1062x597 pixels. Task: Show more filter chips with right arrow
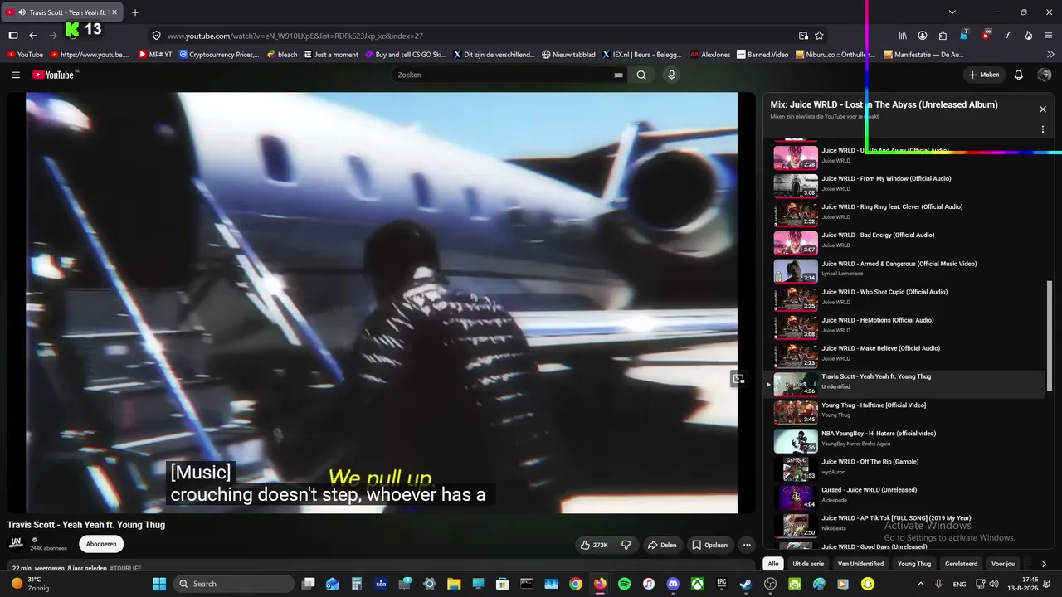(1044, 564)
